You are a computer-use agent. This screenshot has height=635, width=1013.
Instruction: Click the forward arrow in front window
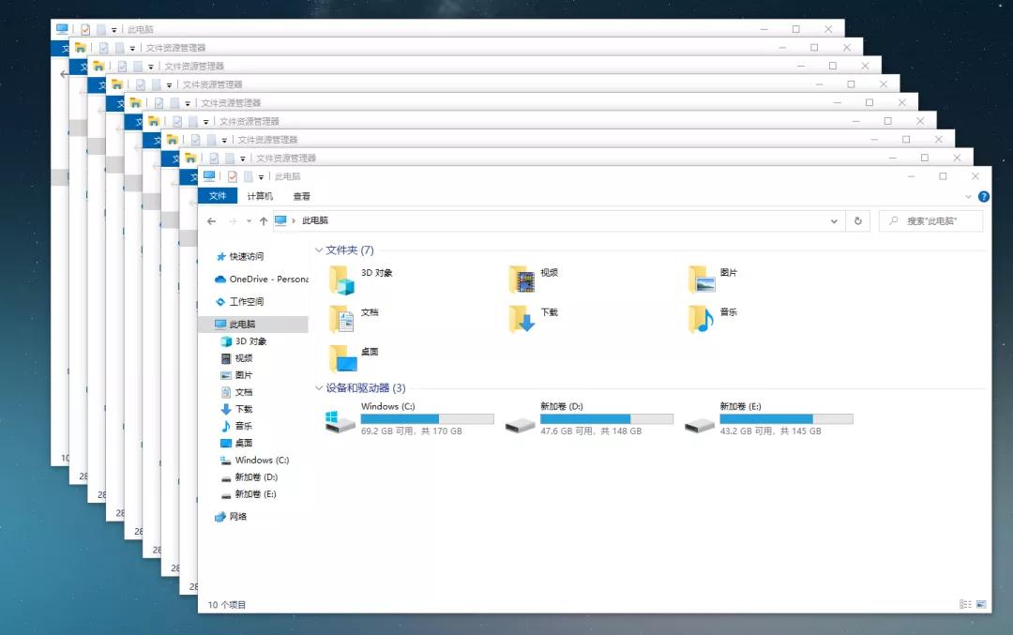(232, 221)
